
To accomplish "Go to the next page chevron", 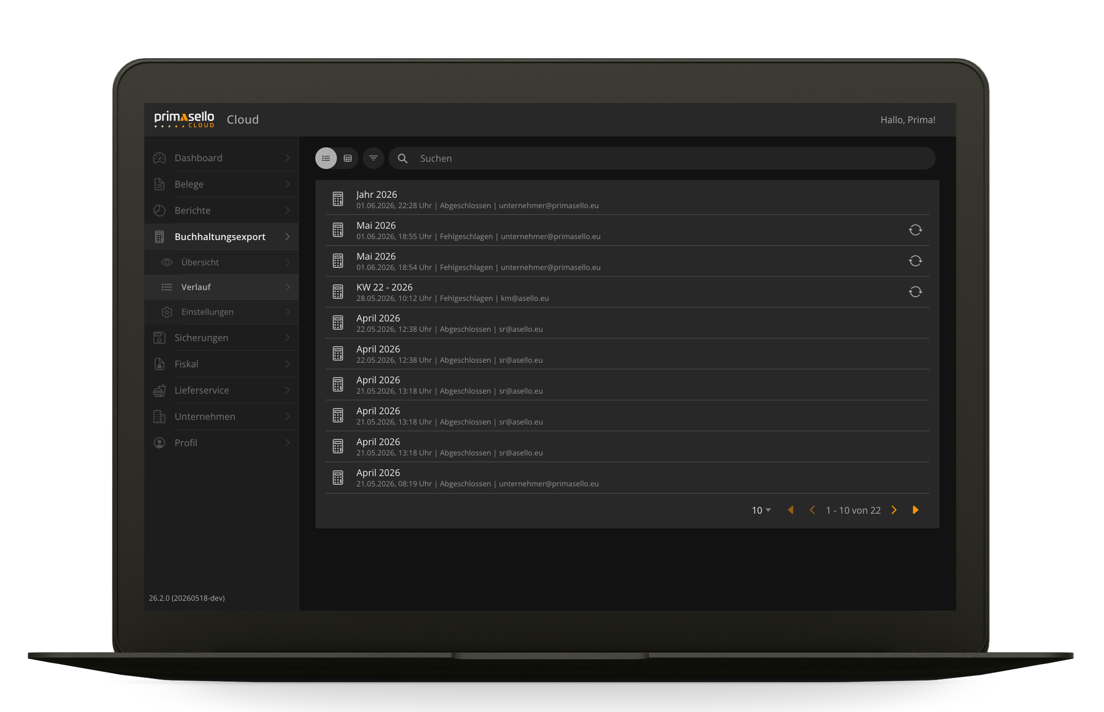I will coord(894,510).
